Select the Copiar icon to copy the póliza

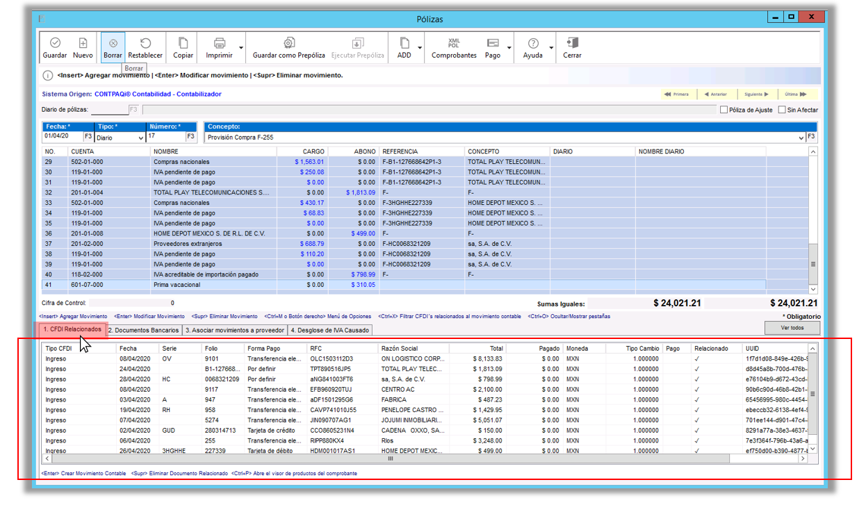click(x=182, y=43)
